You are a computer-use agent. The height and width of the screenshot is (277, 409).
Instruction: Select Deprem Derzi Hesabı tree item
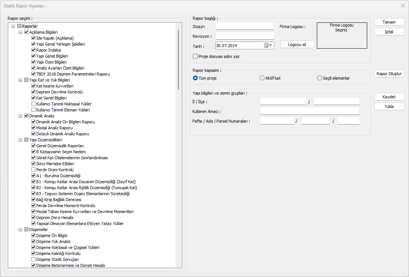[54, 218]
